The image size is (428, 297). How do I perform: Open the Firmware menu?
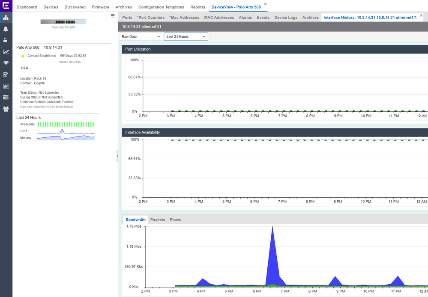point(100,7)
